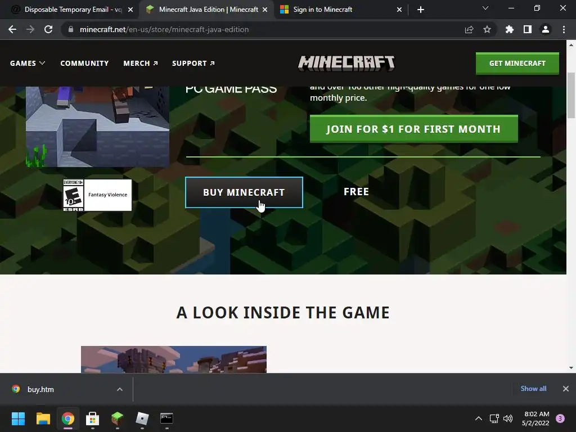Open a new browser tab
This screenshot has height=432, width=576.
(x=421, y=10)
